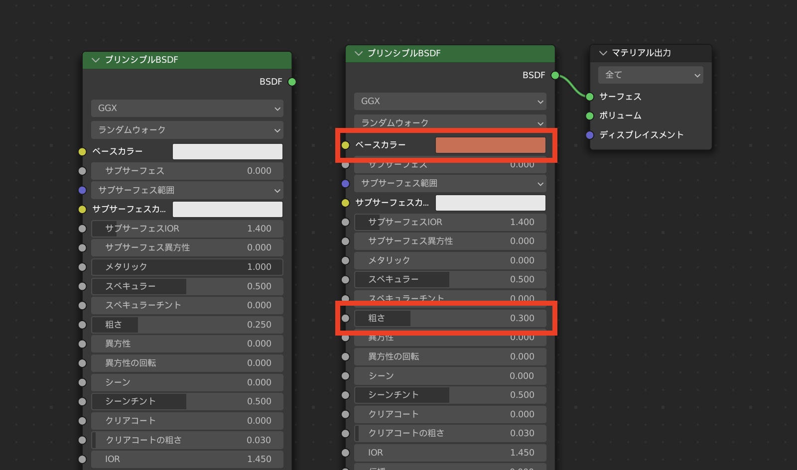Click the left node's Metallic input socket
Viewport: 797px width, 470px height.
click(82, 267)
